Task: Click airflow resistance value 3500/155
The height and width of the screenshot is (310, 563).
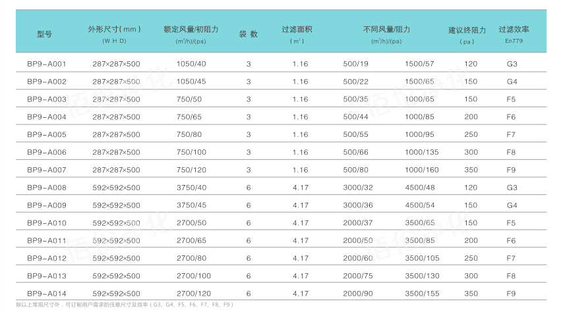Action: point(422,294)
